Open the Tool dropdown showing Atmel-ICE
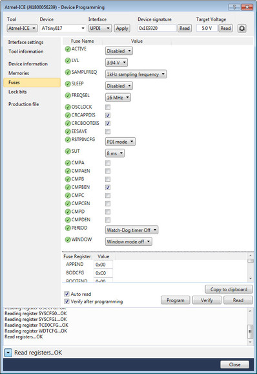 click(x=22, y=28)
